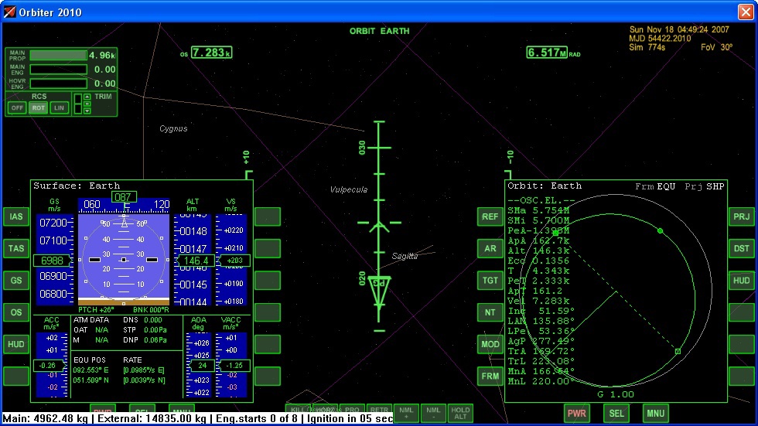Set RCS mode to LIN

point(59,107)
